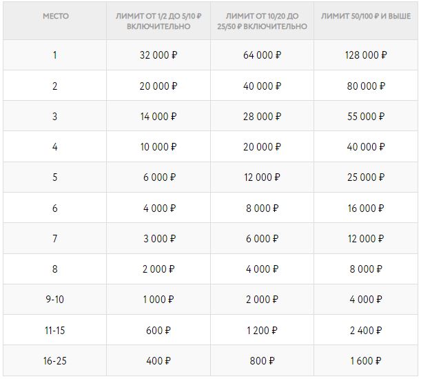Click the 16 000 ₽ cell
421x379 pixels.
pos(365,208)
